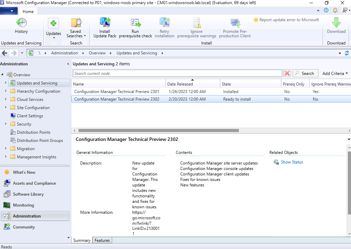Open the Help question mark icon
Screen dimensions: 351x249
point(326,10)
